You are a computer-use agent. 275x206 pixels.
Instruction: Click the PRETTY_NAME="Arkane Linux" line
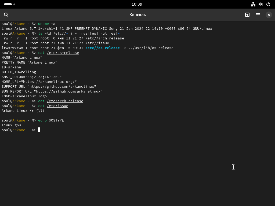[30, 62]
